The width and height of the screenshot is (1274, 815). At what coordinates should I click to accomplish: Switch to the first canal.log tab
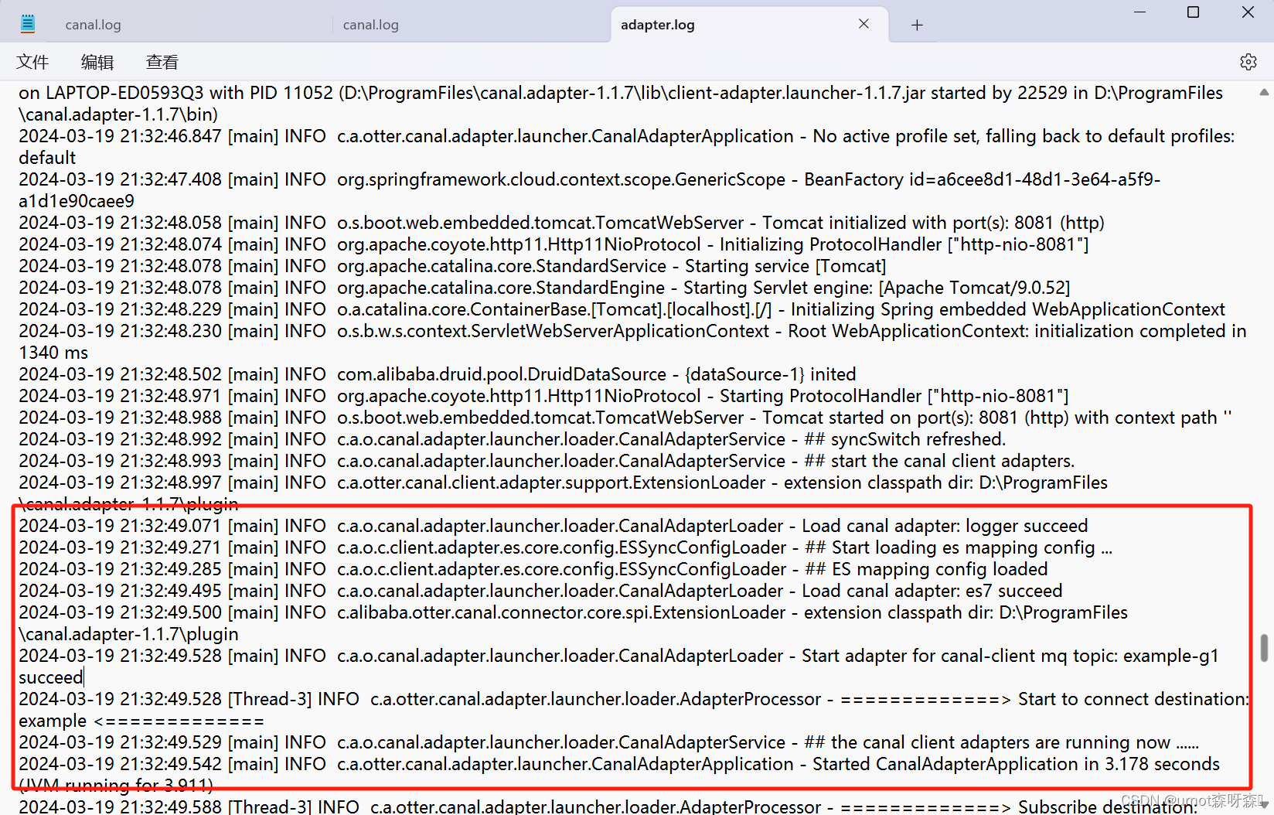coord(93,25)
